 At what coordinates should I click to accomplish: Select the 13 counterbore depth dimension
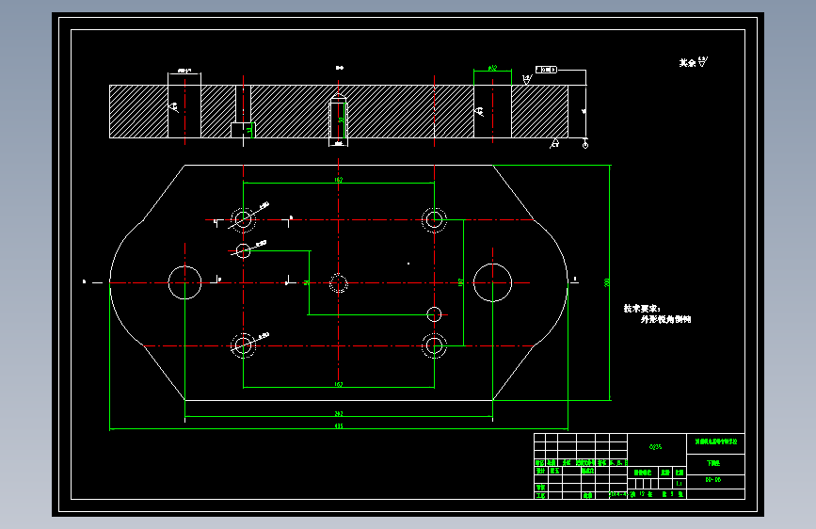tap(249, 130)
